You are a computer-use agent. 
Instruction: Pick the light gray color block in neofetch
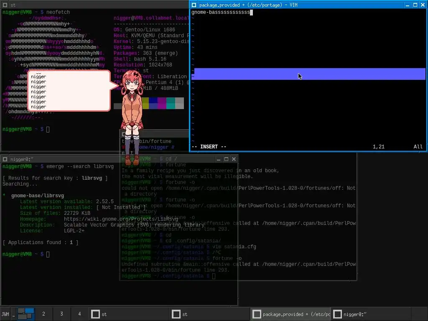pos(179,103)
